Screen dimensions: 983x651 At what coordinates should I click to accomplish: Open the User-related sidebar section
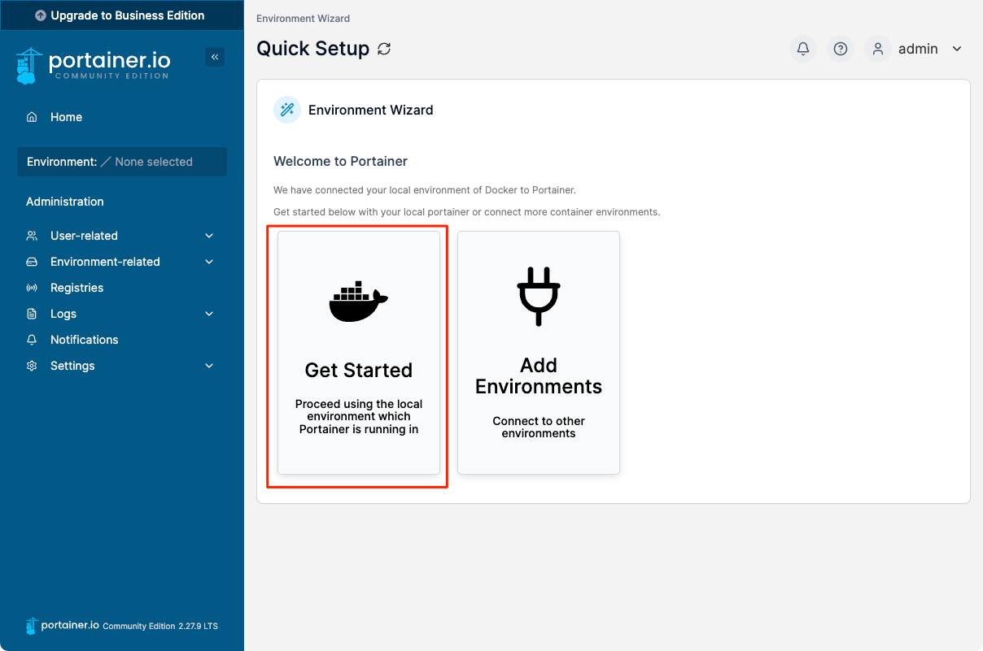(x=122, y=236)
